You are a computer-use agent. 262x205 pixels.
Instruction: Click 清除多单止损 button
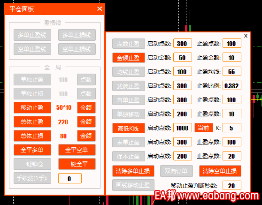click(133, 171)
